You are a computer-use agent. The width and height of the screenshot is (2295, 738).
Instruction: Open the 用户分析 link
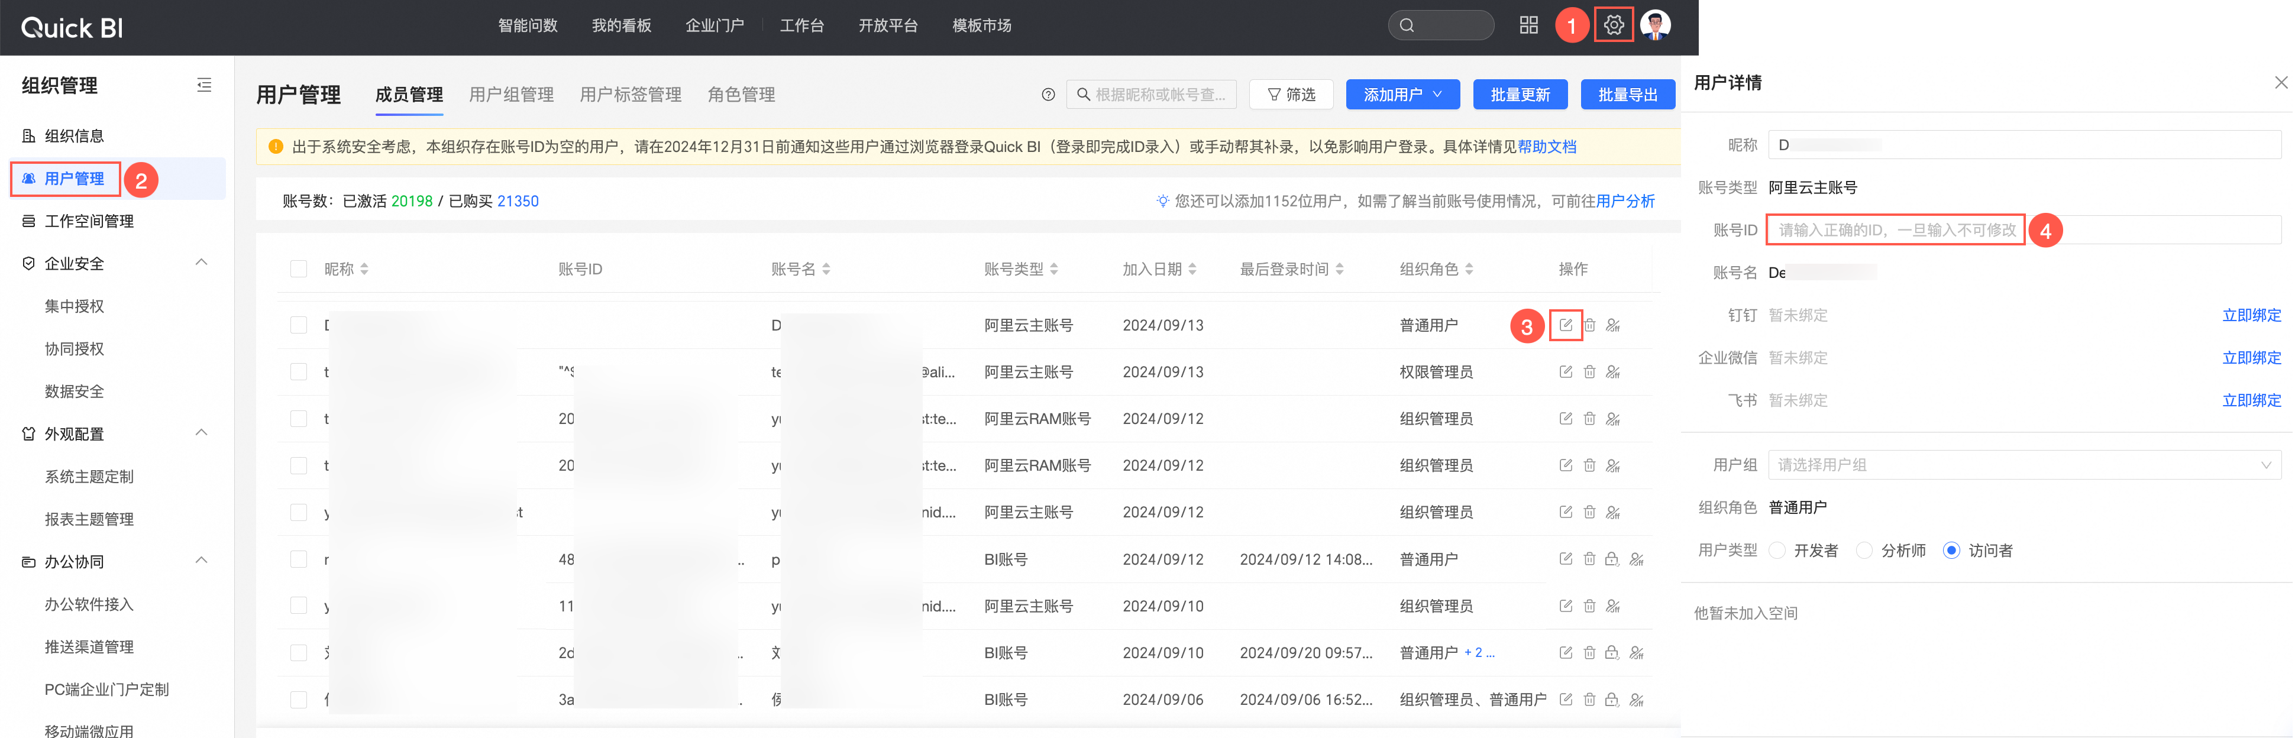click(x=1626, y=201)
